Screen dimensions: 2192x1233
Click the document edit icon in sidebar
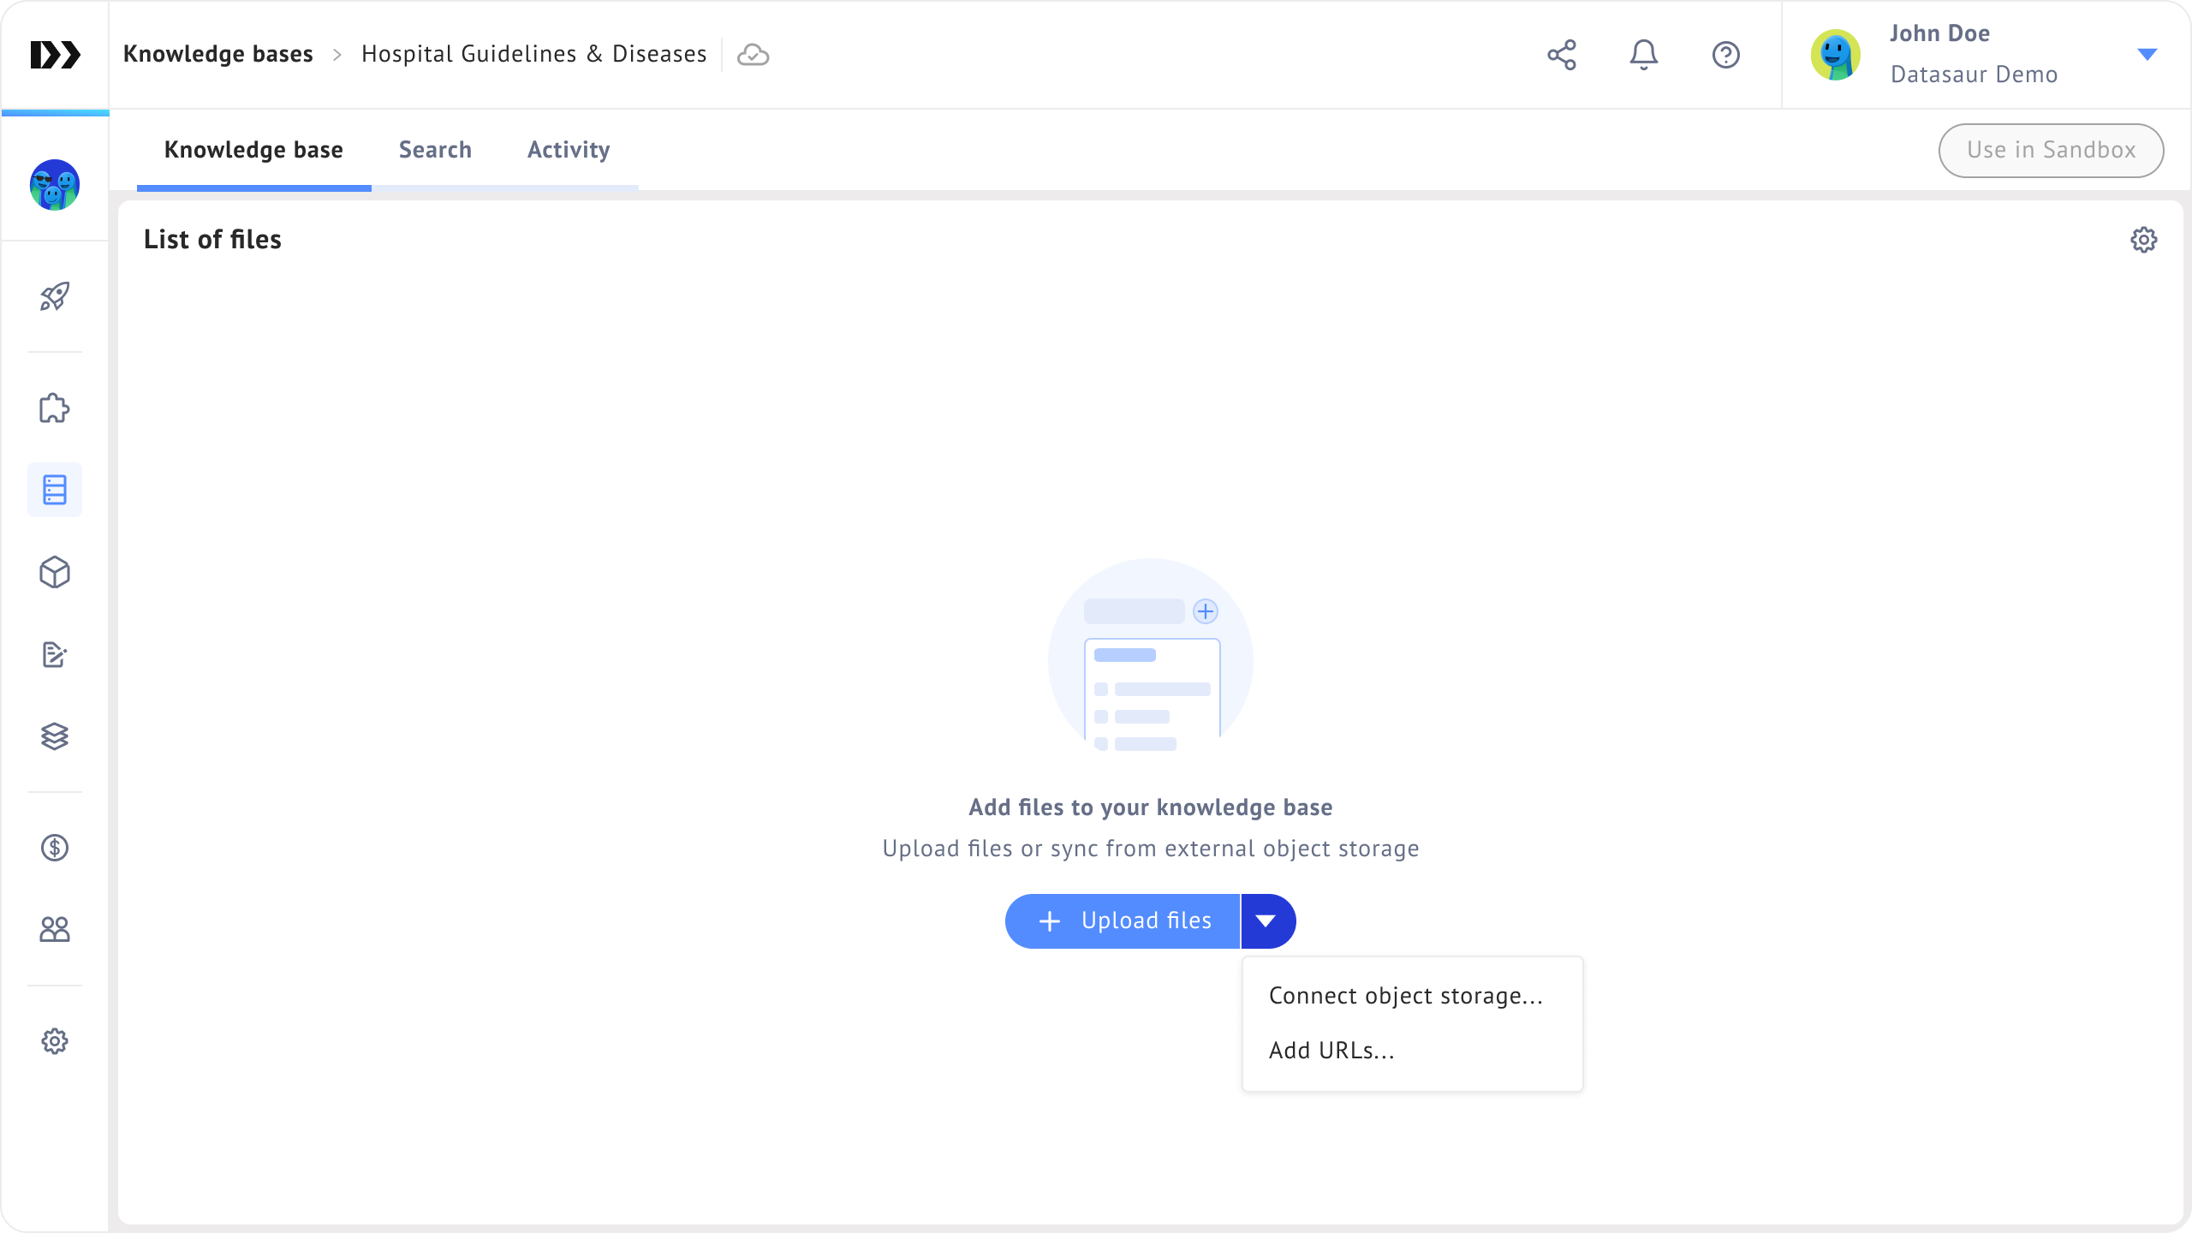(55, 654)
